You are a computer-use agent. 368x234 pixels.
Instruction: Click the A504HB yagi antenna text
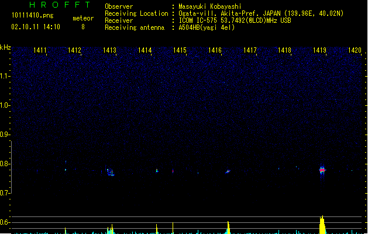click(207, 27)
